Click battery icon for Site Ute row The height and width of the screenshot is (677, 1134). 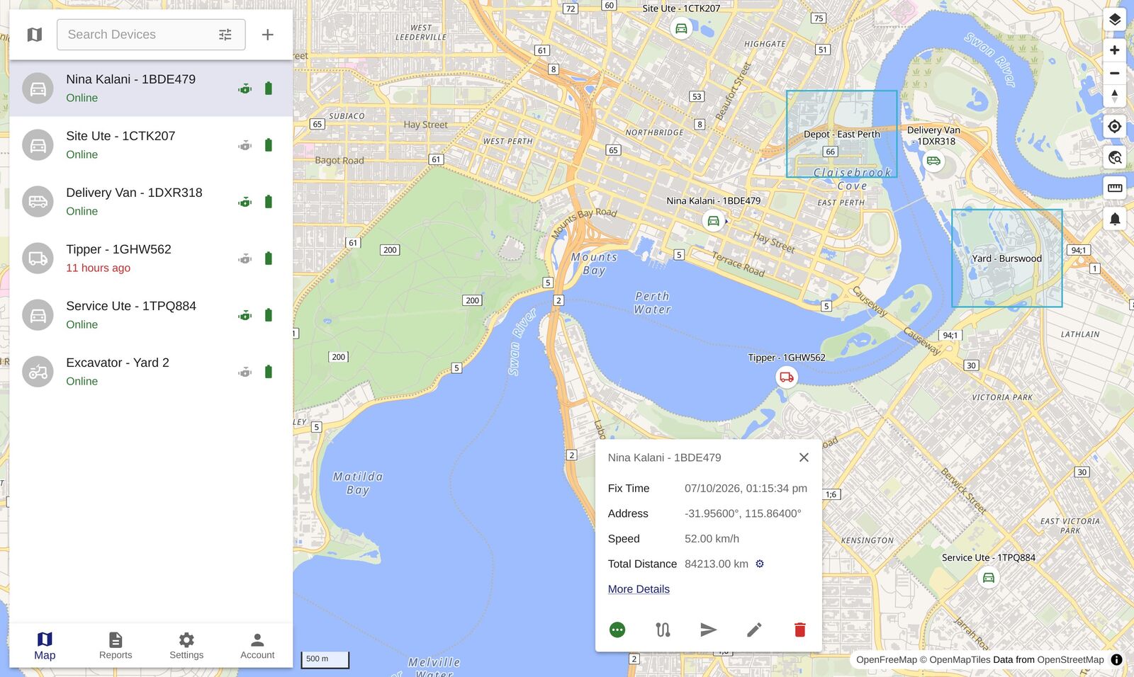[269, 145]
